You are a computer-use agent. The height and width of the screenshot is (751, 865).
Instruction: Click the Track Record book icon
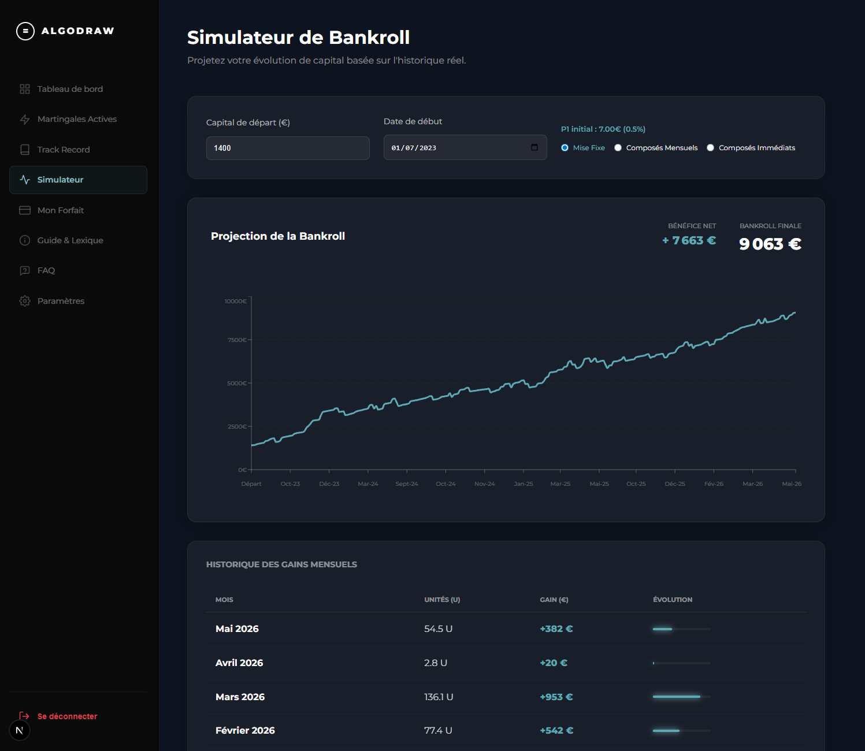pyautogui.click(x=25, y=150)
